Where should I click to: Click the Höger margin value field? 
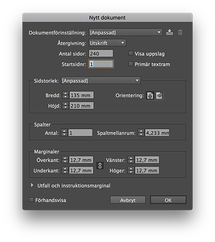point(147,170)
